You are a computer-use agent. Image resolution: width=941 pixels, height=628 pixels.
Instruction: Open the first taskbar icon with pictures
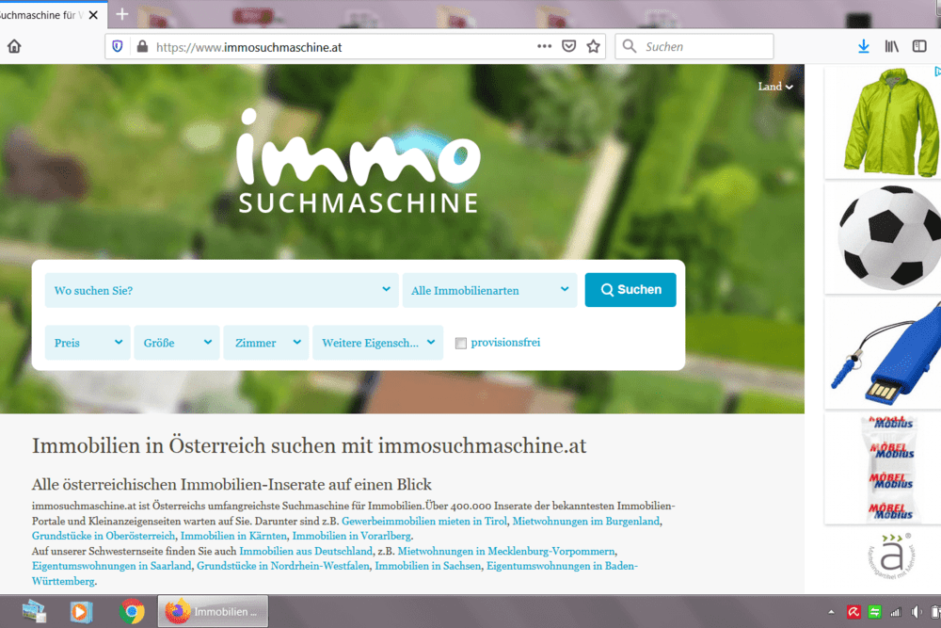34,612
